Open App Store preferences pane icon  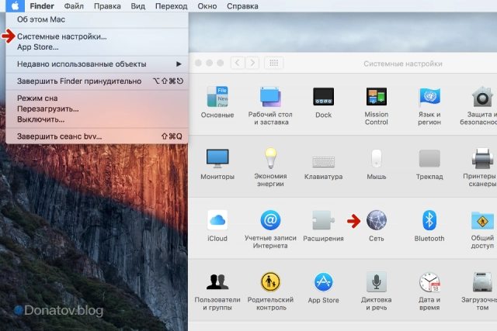pos(323,281)
